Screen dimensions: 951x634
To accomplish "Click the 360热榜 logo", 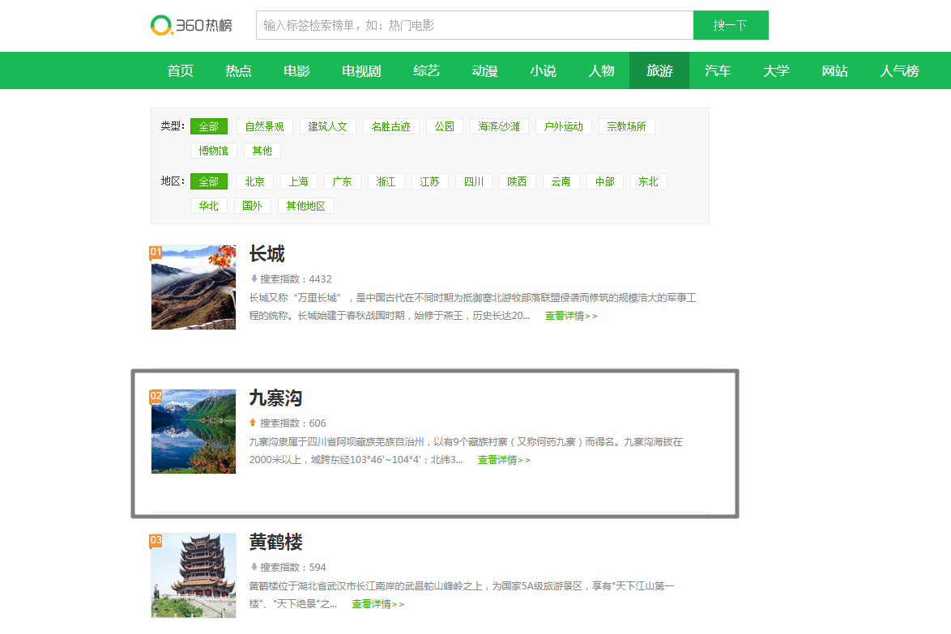I will point(192,25).
